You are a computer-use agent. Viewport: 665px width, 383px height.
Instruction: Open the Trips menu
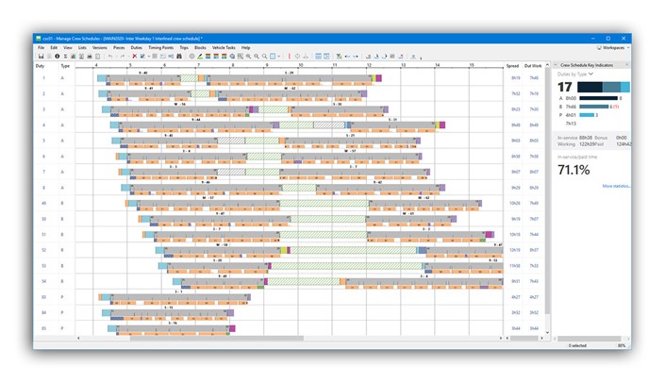184,47
